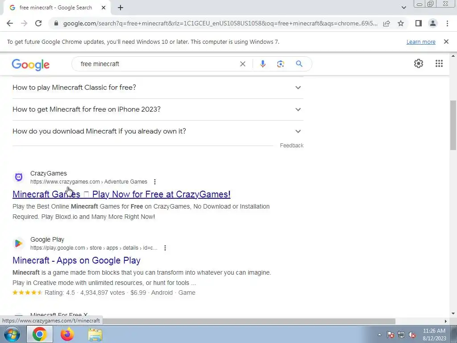Viewport: 457px width, 343px height.
Task: Close the free minecraft tab
Action: tap(104, 8)
